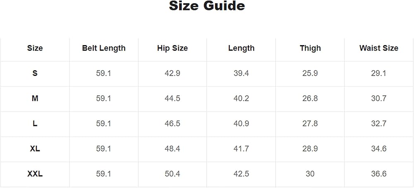Click the L size row label
The image size is (414, 188).
coord(35,123)
